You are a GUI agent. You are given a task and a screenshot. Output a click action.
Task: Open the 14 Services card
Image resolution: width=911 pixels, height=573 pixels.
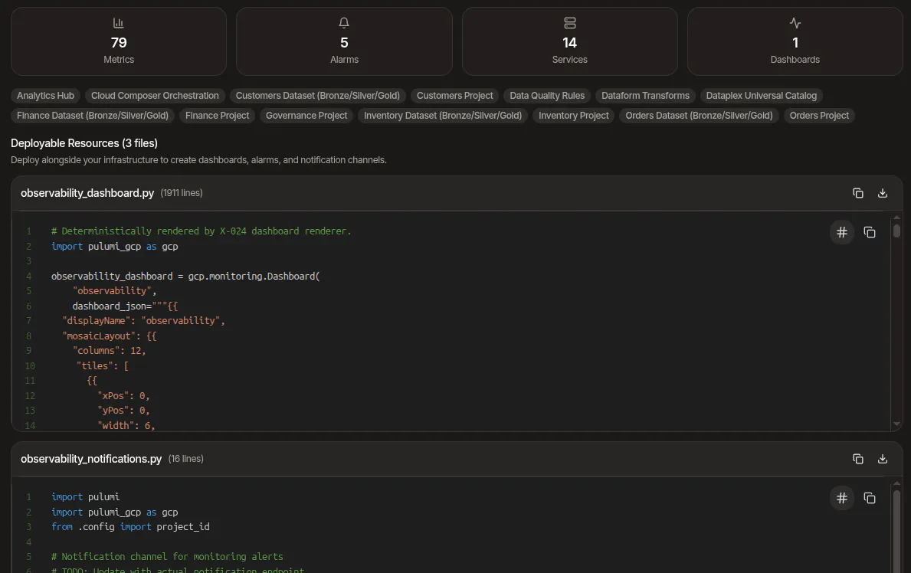(569, 41)
